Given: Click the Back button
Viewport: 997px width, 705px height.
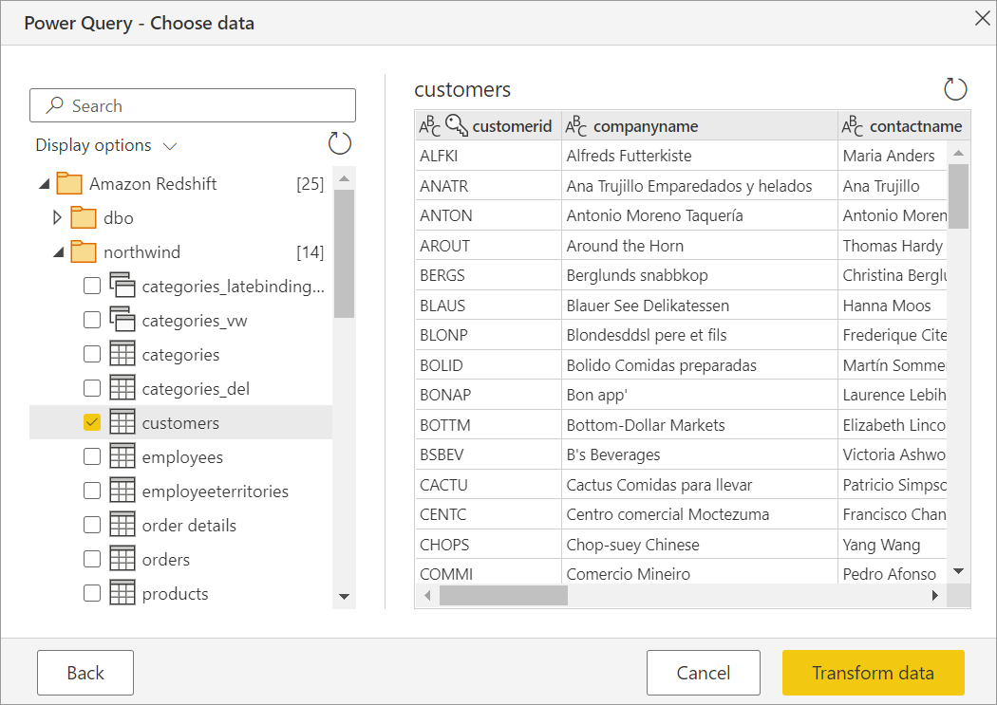Looking at the screenshot, I should click(85, 673).
